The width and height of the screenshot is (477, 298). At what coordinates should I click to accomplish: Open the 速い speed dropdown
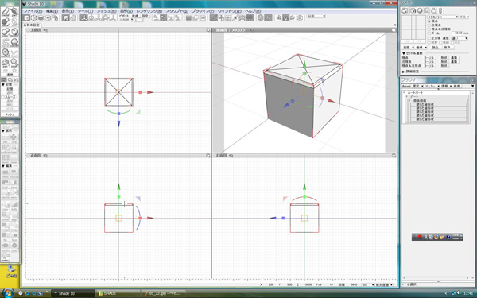460,38
